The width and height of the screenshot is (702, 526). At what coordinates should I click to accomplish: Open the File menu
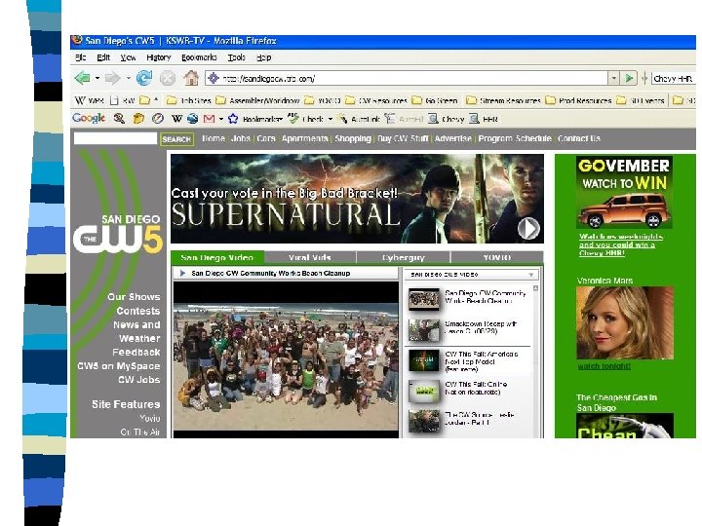(x=81, y=57)
